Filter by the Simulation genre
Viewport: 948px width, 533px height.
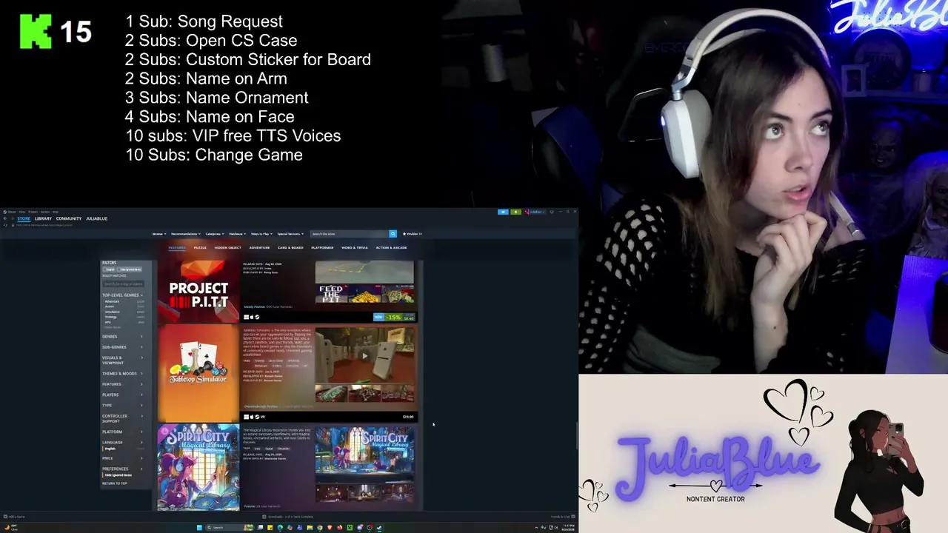pyautogui.click(x=112, y=312)
